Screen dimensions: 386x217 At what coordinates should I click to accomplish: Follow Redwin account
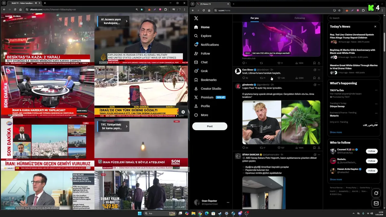(x=372, y=161)
